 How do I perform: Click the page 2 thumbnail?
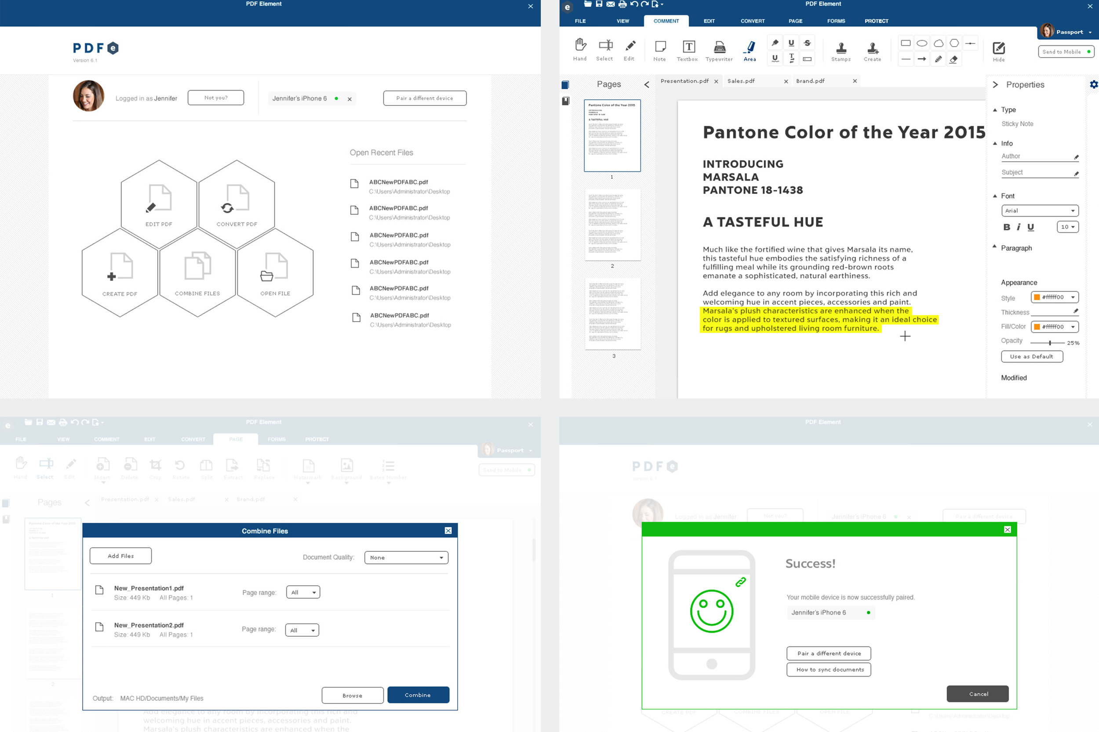coord(612,225)
